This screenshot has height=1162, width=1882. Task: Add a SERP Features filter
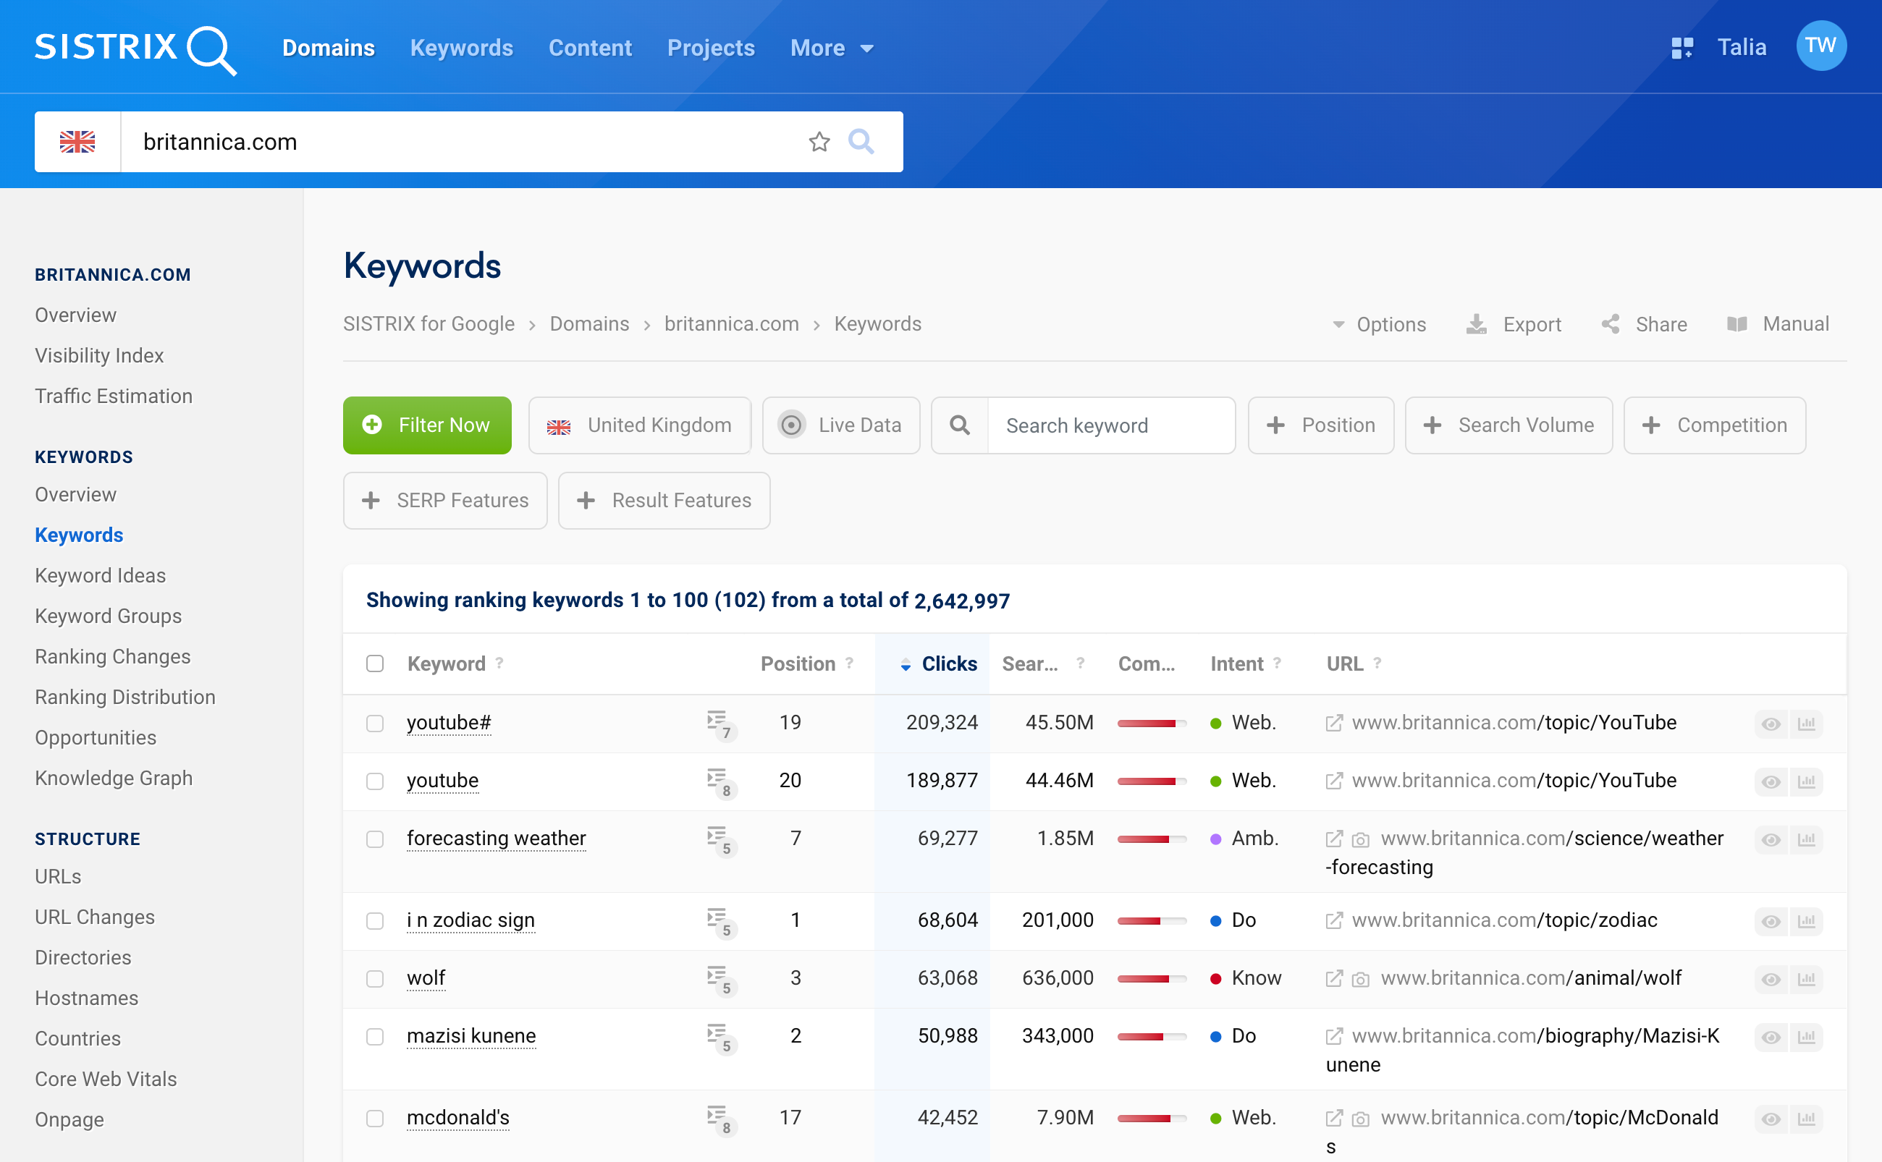445,500
